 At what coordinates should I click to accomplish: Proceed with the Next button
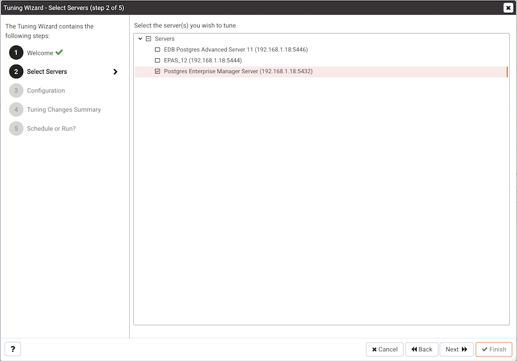[x=456, y=349]
